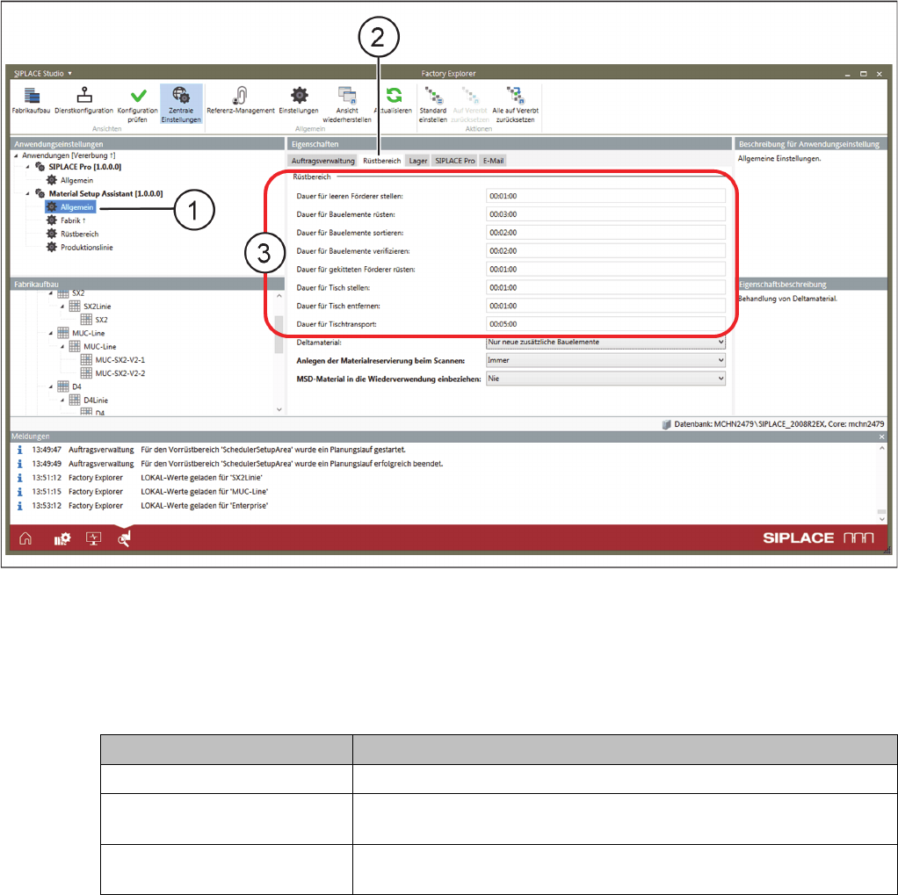Open SIPLACE Studio dropdown menu
The width and height of the screenshot is (898, 895).
coord(43,73)
